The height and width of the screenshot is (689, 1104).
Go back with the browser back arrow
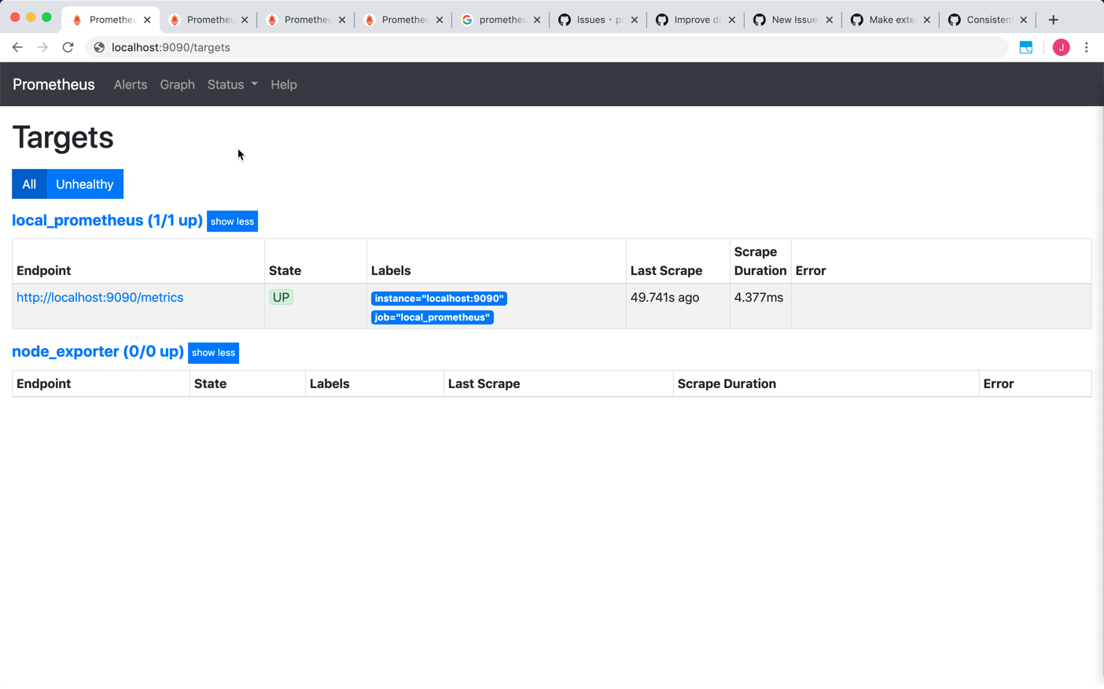pos(17,47)
